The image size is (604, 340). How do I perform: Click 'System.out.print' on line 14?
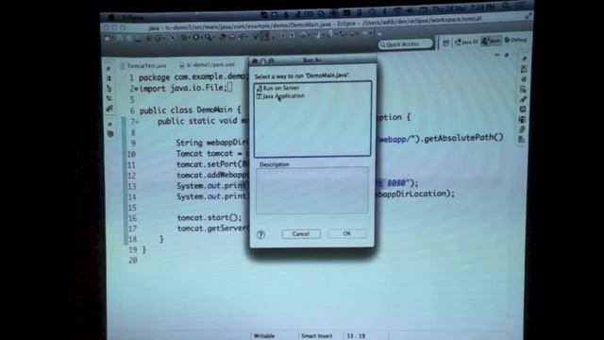point(212,196)
